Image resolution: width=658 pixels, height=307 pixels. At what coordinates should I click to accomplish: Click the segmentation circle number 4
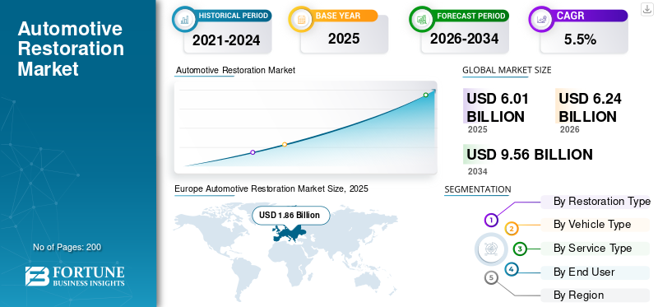click(511, 269)
